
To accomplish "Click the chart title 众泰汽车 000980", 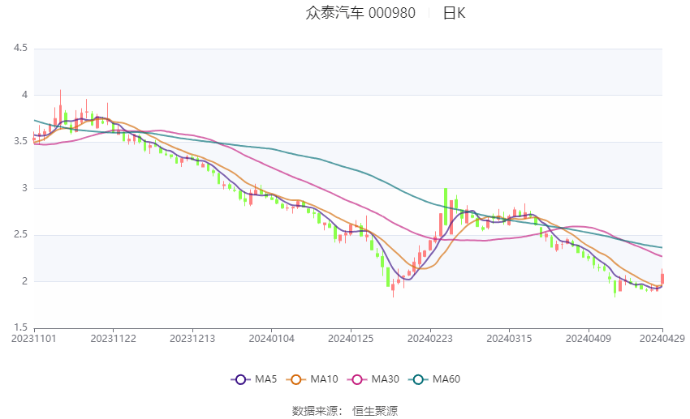I will pos(360,13).
